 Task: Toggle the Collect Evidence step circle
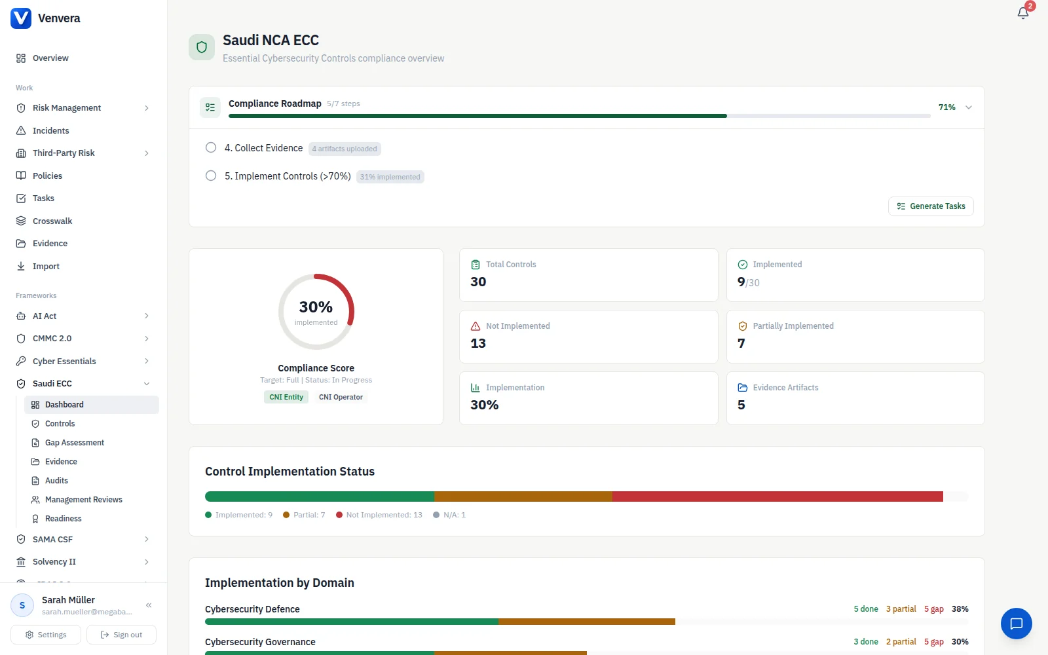(211, 147)
